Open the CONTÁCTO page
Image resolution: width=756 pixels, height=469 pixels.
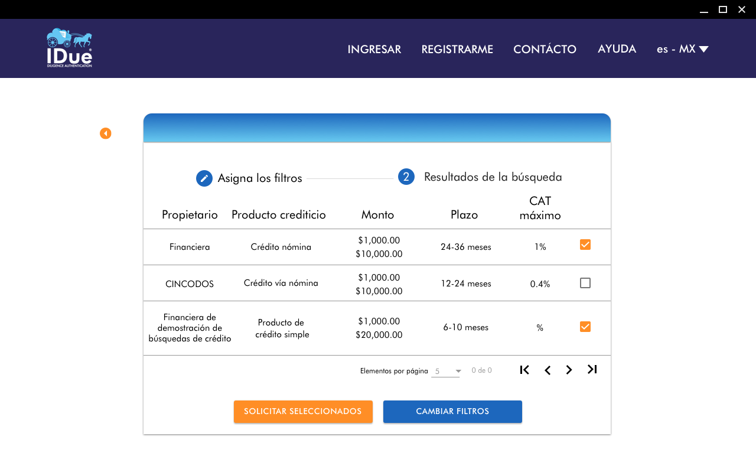[545, 49]
